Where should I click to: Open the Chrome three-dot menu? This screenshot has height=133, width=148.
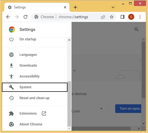pyautogui.click(x=140, y=17)
